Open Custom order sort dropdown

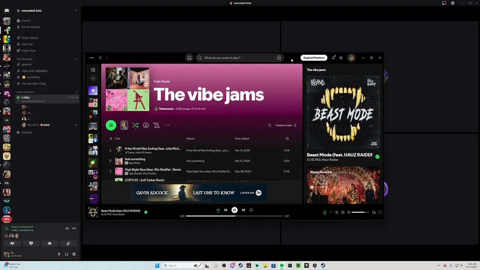click(x=286, y=125)
